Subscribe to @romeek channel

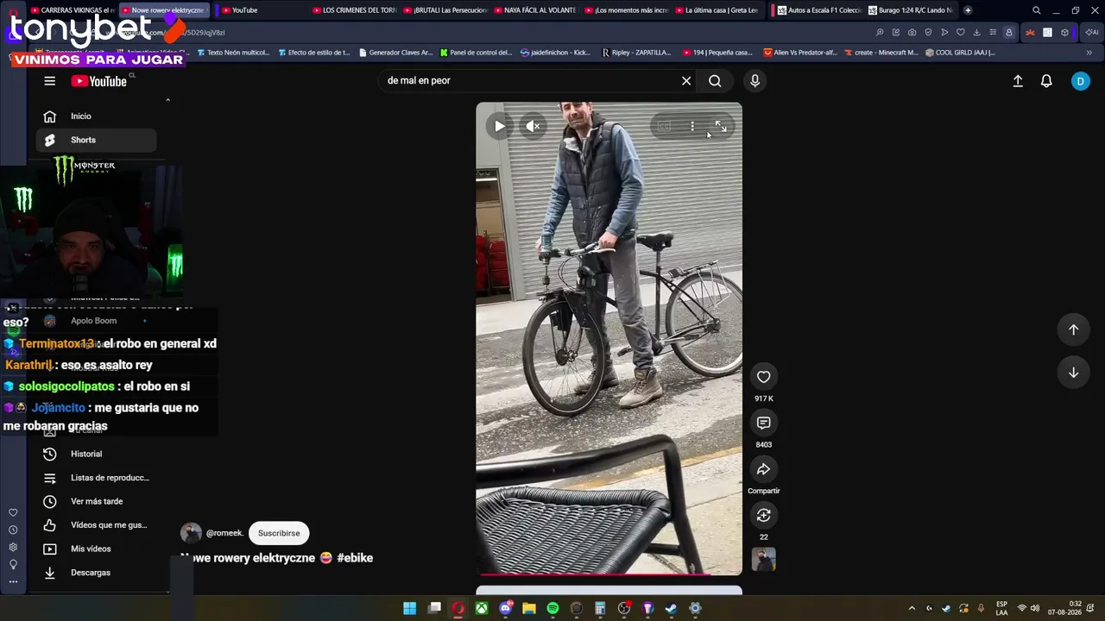279,533
